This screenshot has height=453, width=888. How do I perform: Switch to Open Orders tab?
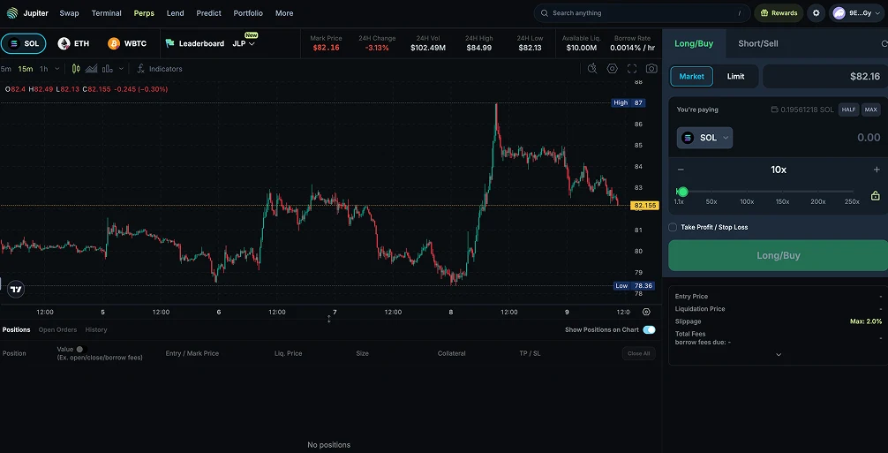pos(57,329)
